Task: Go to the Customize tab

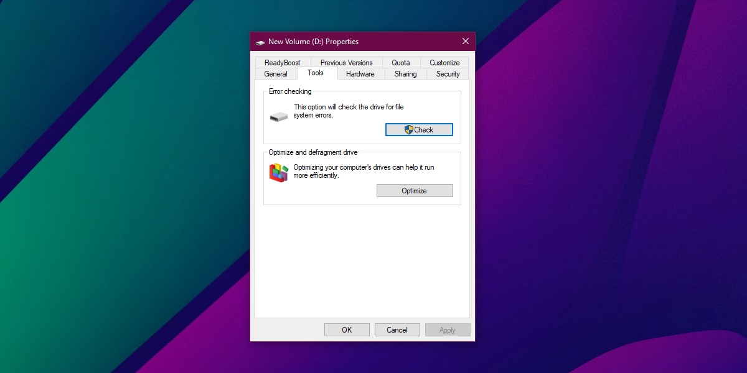Action: click(x=444, y=62)
